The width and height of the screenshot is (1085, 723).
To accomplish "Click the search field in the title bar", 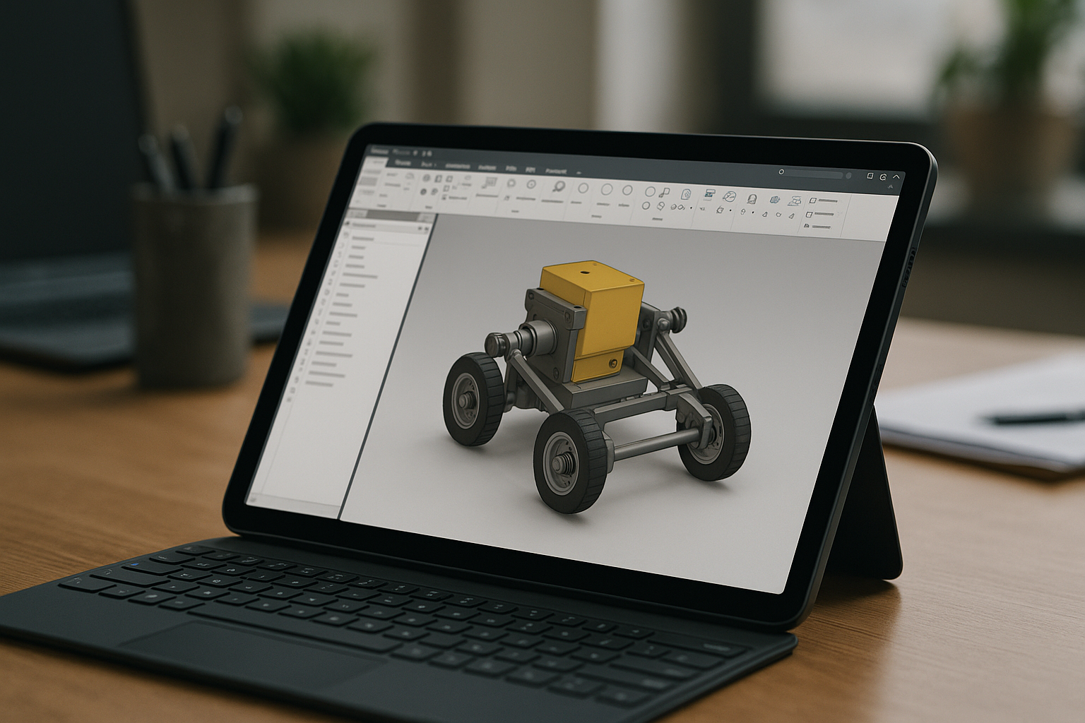I will 811,173.
